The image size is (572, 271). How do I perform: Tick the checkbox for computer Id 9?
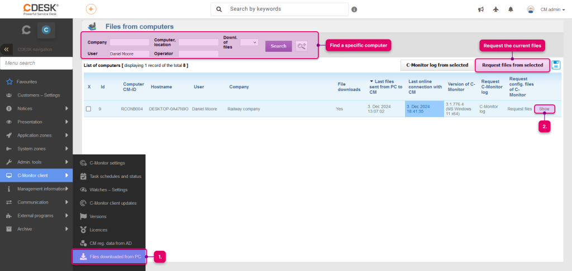(x=88, y=109)
